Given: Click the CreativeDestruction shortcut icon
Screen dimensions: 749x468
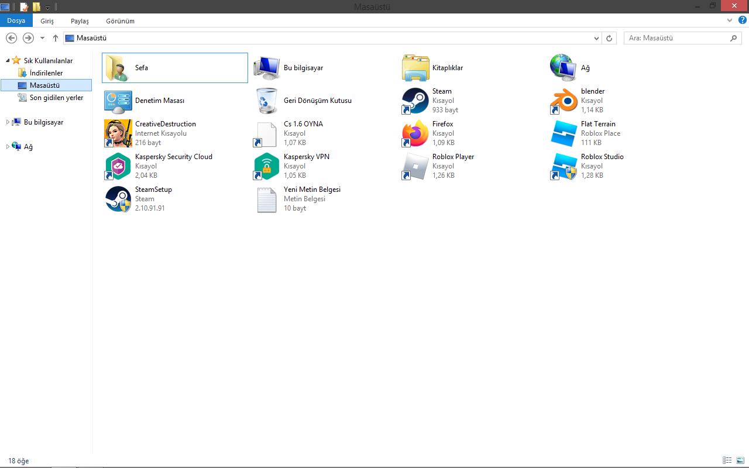Looking at the screenshot, I should (118, 133).
